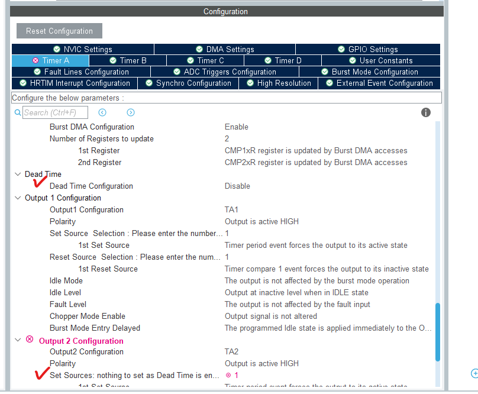Open External Event Configuration tab
This screenshot has width=478, height=394.
pos(379,83)
